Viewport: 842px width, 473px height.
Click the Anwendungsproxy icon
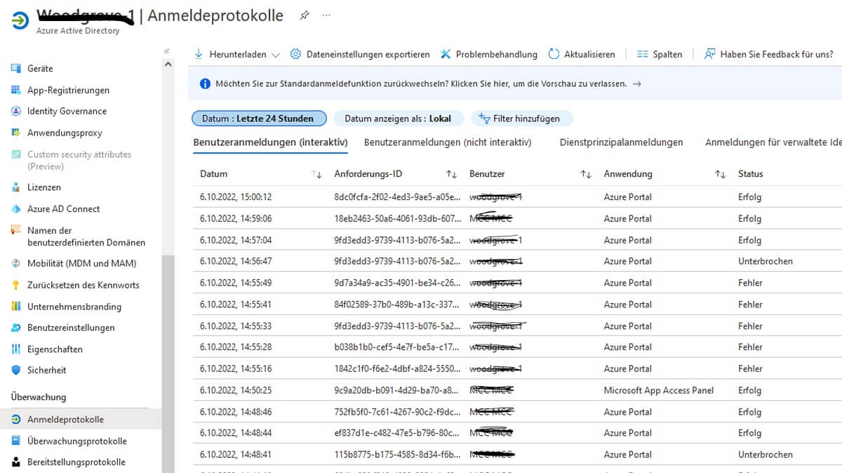[x=16, y=133]
